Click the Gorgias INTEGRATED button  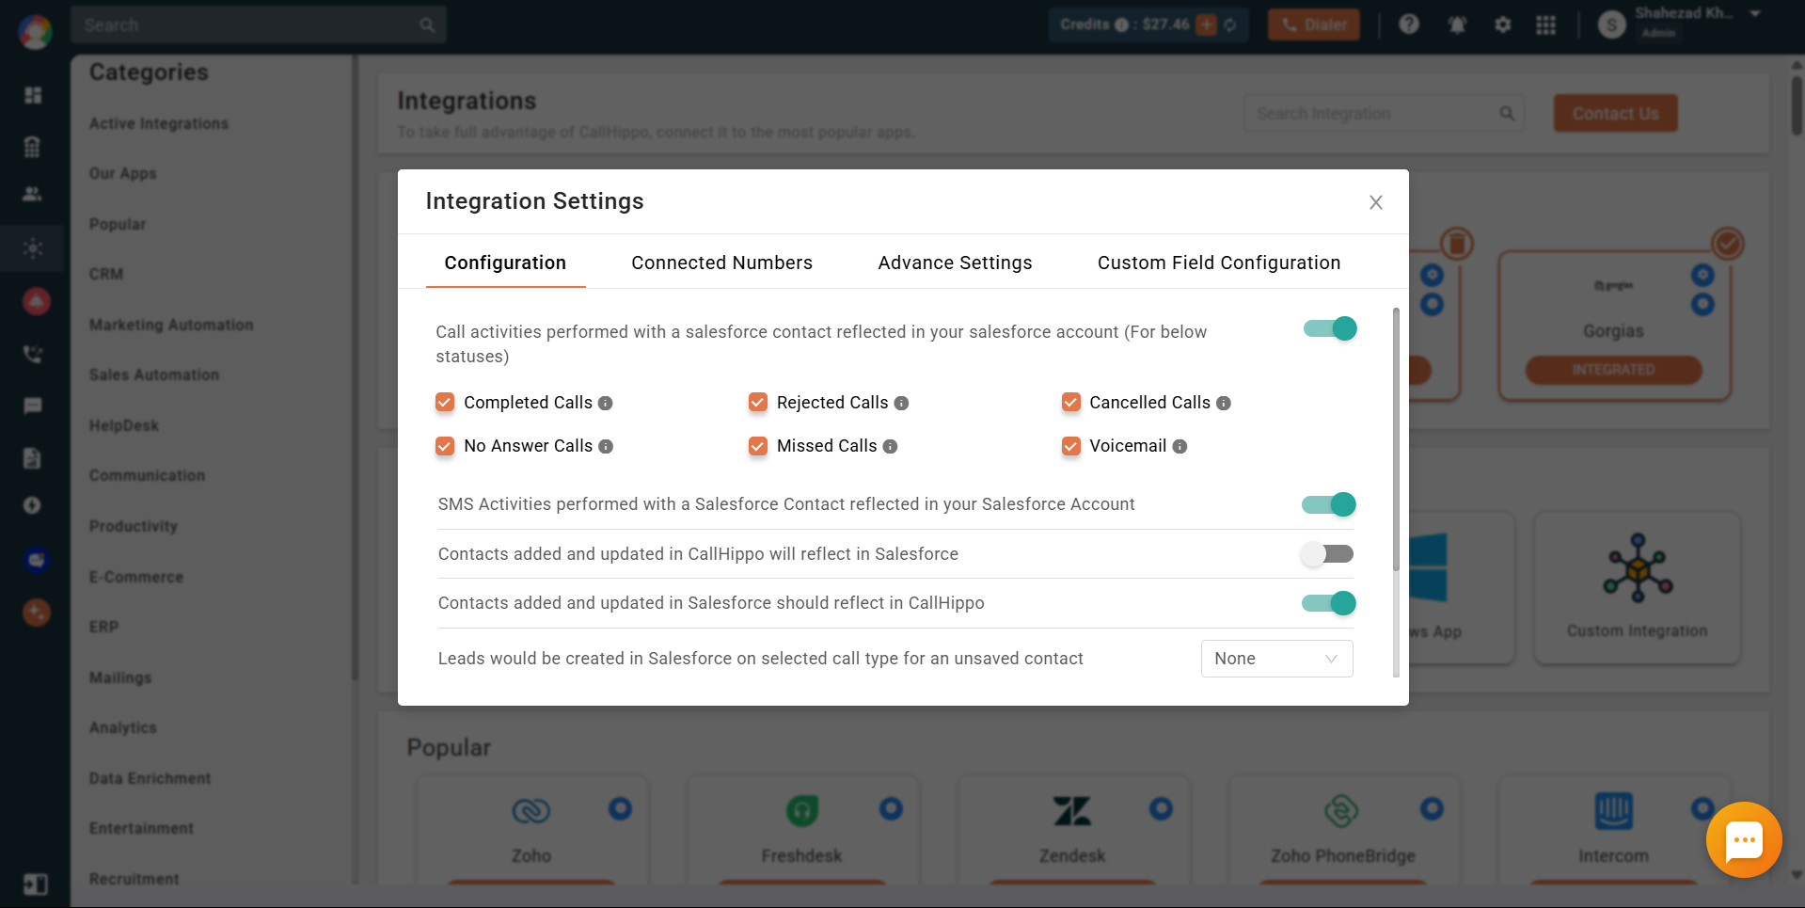[1613, 370]
